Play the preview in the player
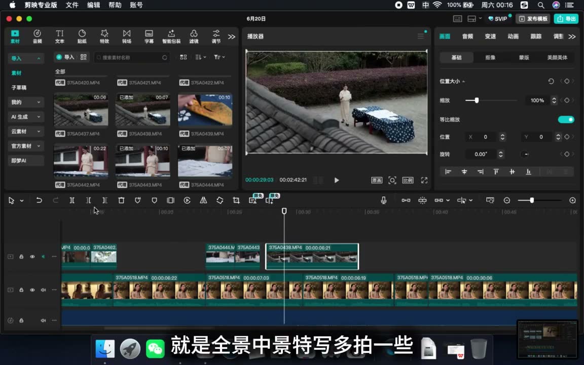 336,180
